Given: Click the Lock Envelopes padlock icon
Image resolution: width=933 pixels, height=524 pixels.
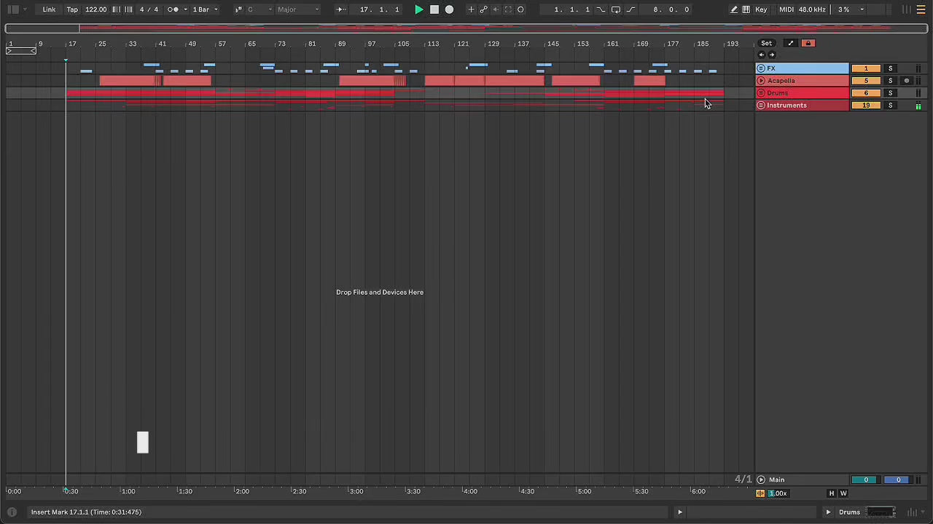Looking at the screenshot, I should [808, 43].
